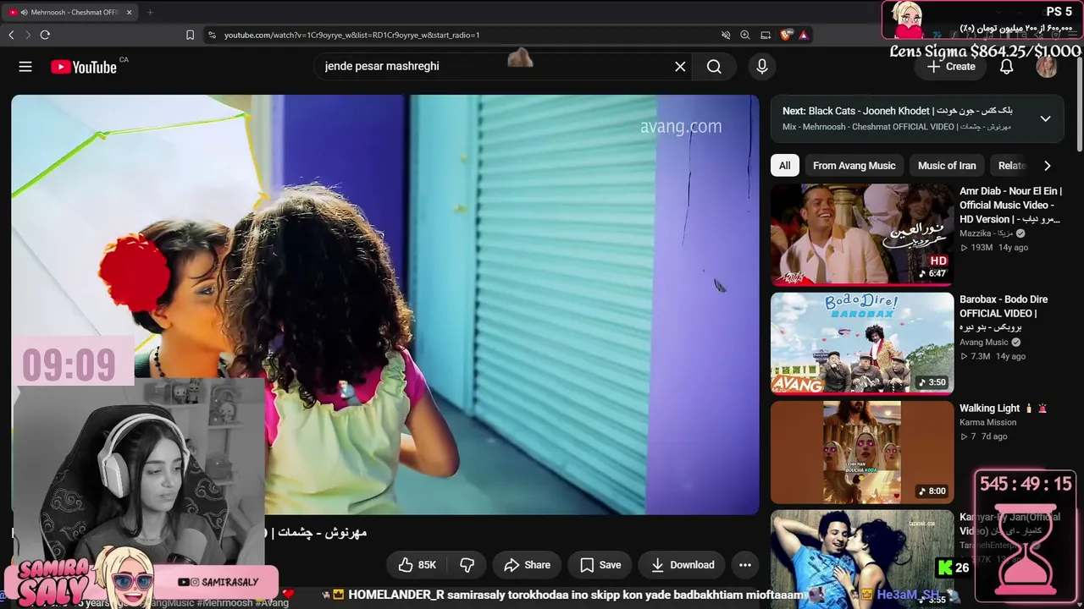The height and width of the screenshot is (609, 1084).
Task: Open the YouTube guide hamburger menu
Action: (25, 67)
